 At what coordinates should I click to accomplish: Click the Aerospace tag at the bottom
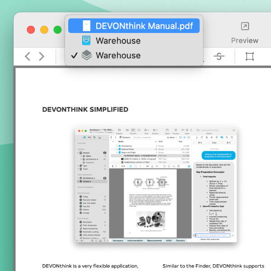[x=118, y=241]
